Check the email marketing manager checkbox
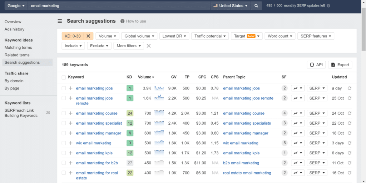Screen dimensions: 366x183 64,133
